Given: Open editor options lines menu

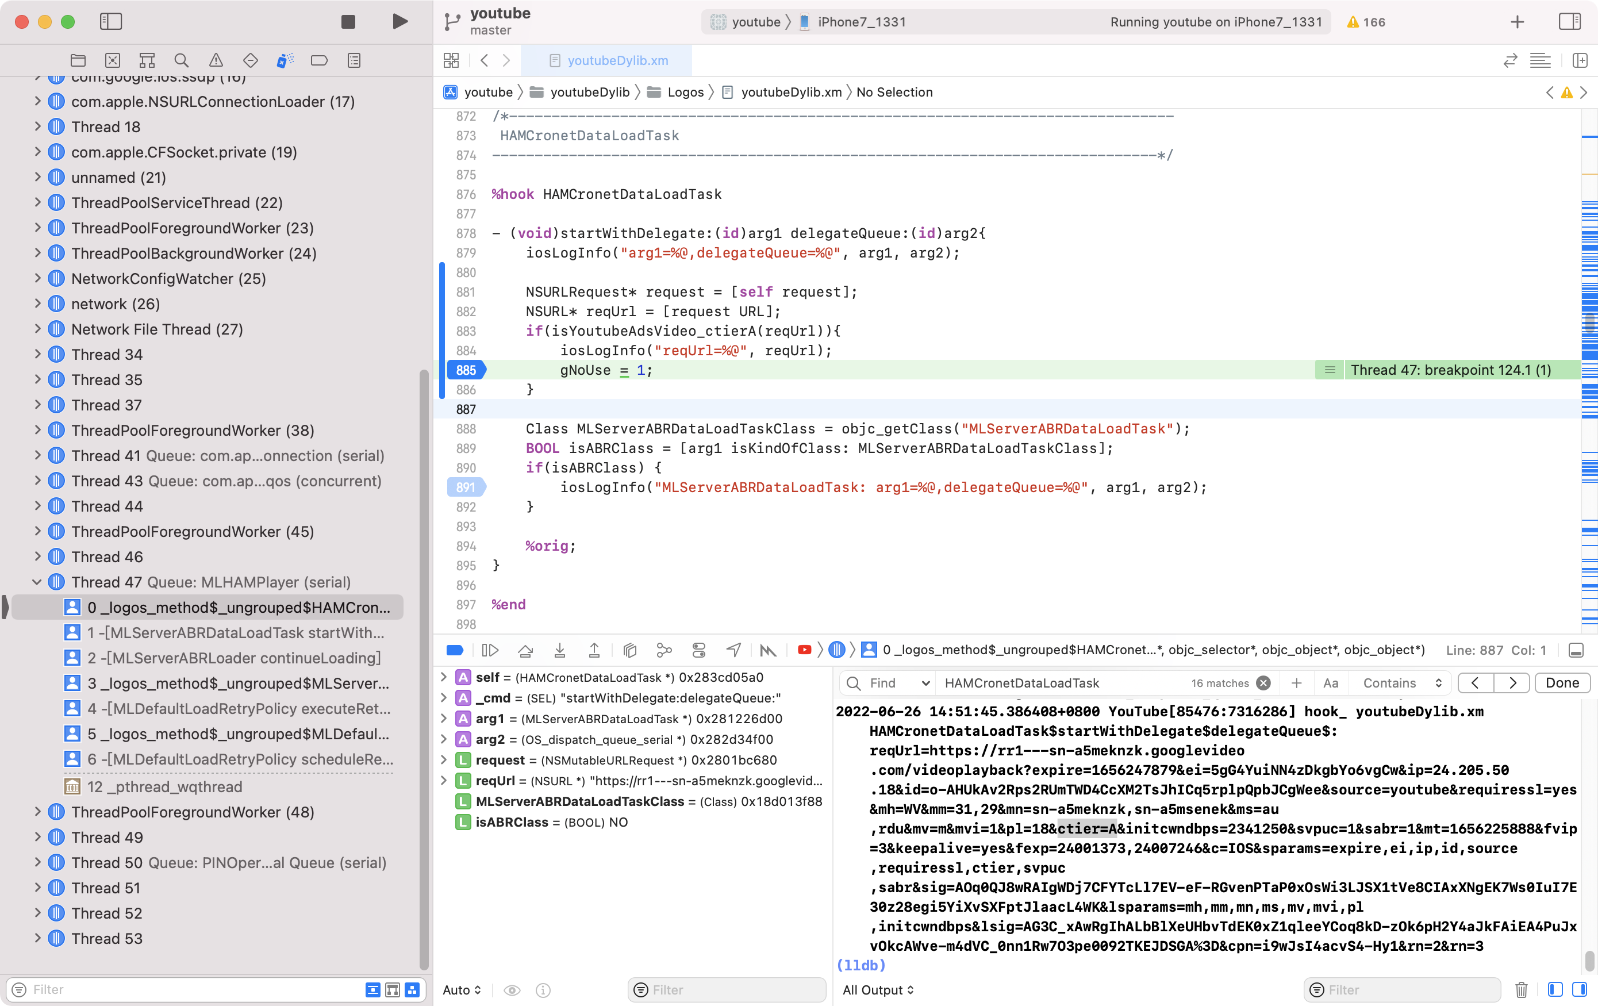Looking at the screenshot, I should tap(1541, 60).
